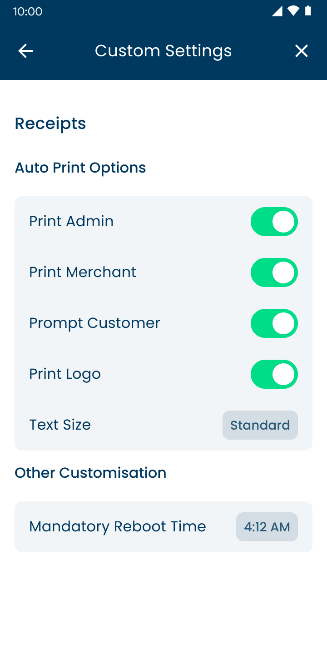Tap the Auto Print Options heading

coord(80,168)
